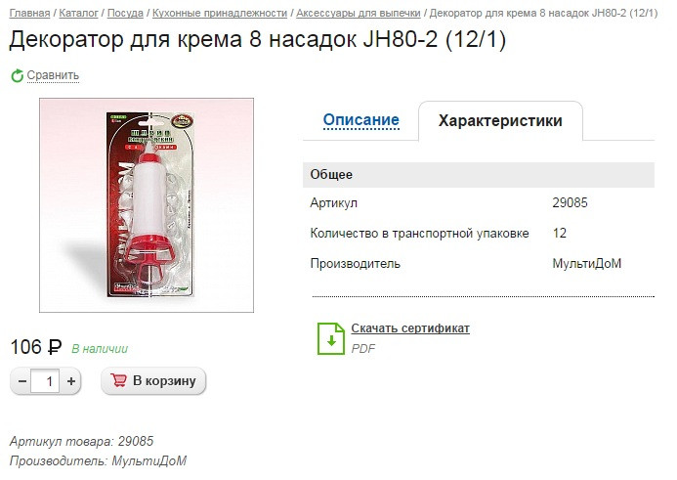This screenshot has height=480, width=677.
Task: Click the PDF label under the certificate
Action: [x=363, y=349]
